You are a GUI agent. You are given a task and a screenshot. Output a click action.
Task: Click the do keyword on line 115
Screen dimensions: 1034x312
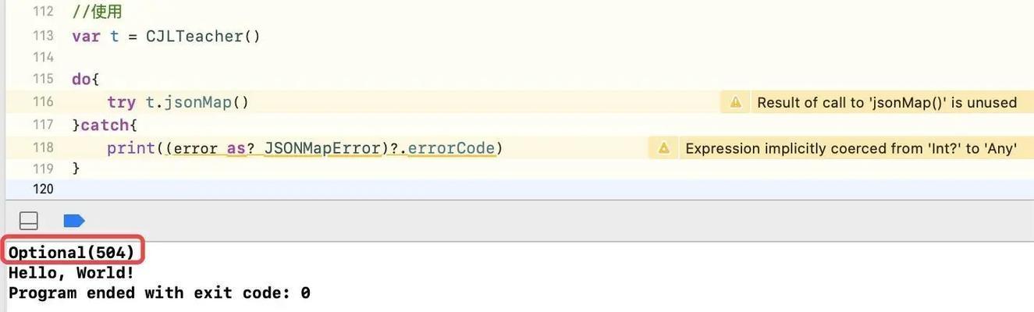click(81, 80)
